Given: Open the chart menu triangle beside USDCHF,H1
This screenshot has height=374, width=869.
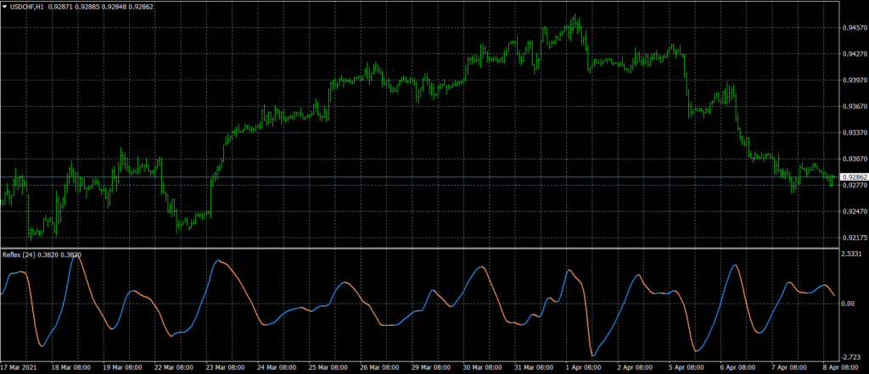Looking at the screenshot, I should pos(5,7).
